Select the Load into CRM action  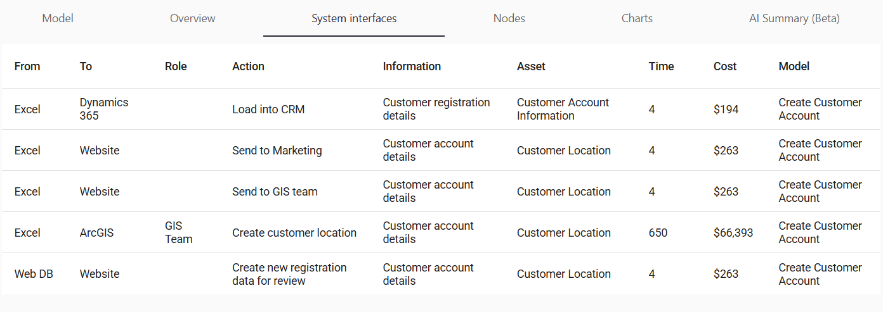point(268,109)
